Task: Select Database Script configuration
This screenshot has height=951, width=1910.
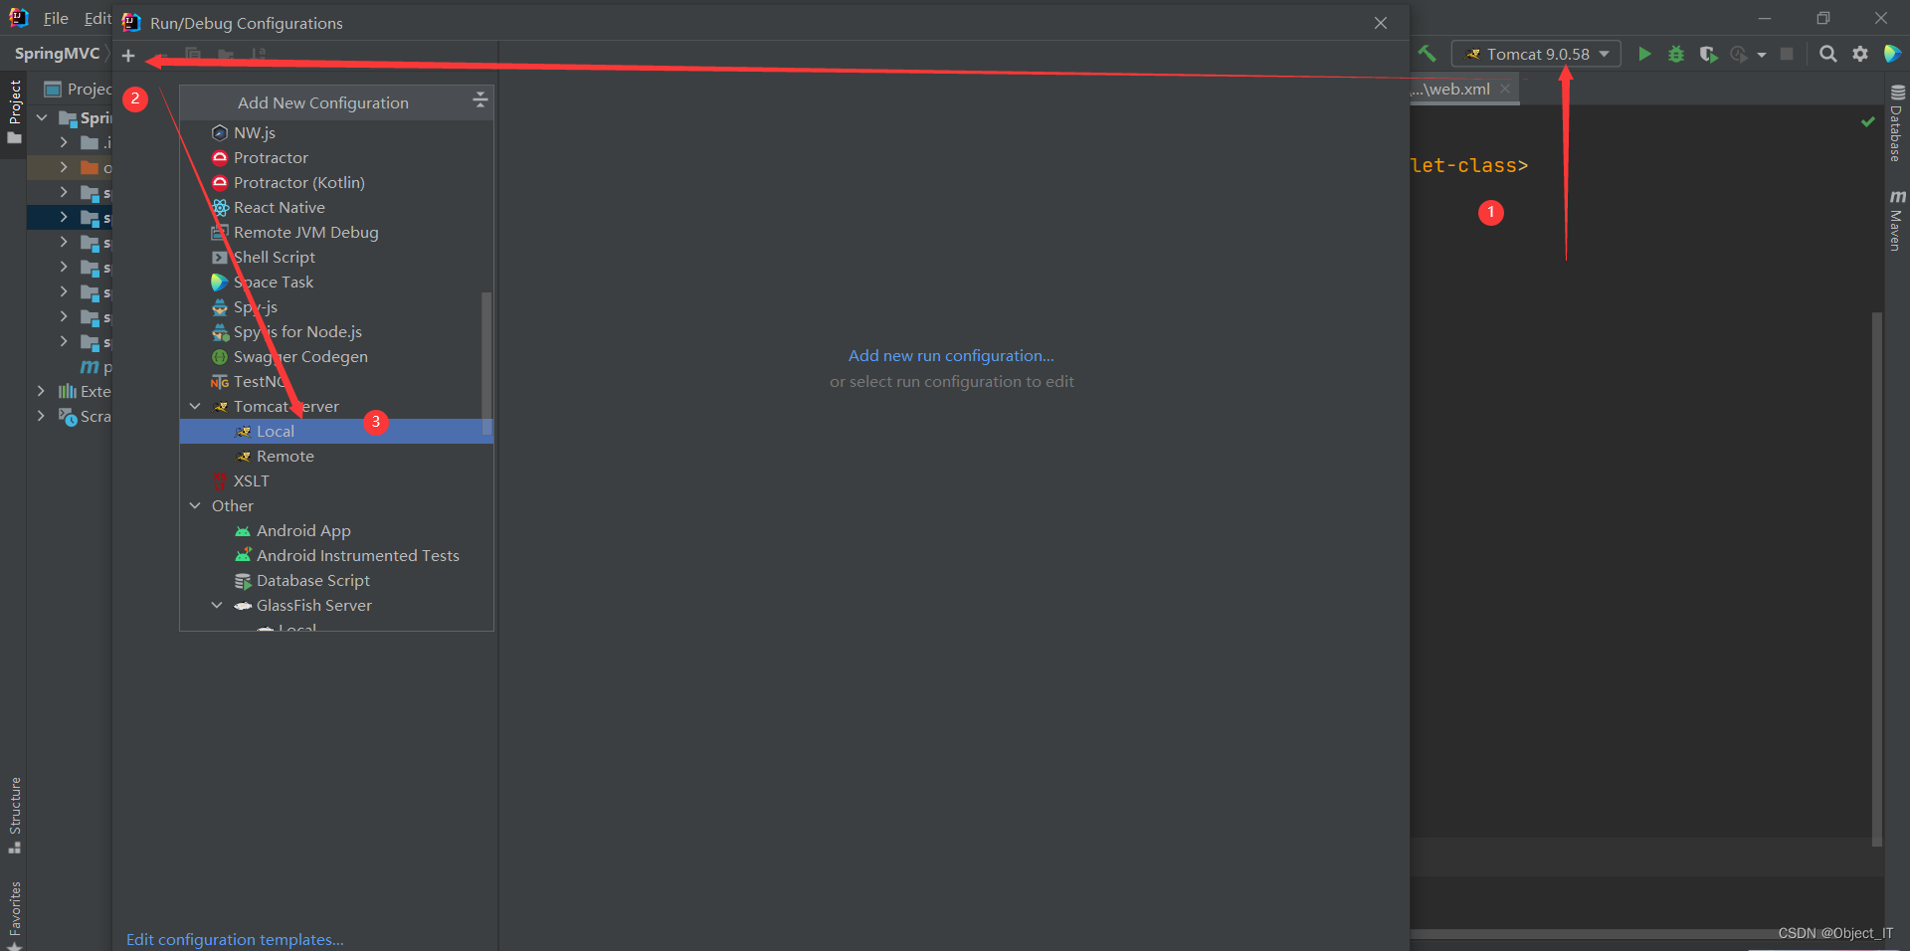Action: point(312,581)
